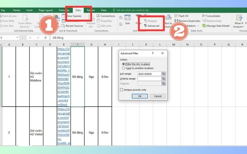Viewport: 247px width, 154px height.
Task: Click the Insert Function fx icon
Action: 45,38
